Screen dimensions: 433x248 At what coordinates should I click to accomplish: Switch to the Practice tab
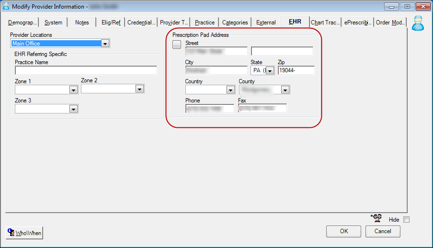point(205,23)
